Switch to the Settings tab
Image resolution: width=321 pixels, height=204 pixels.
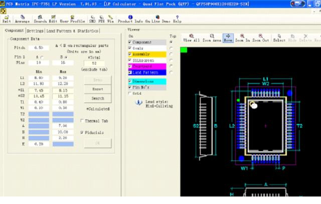[x=35, y=31]
